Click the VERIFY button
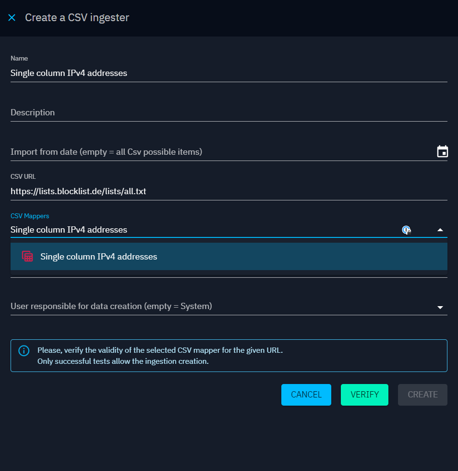This screenshot has width=458, height=471. 364,395
